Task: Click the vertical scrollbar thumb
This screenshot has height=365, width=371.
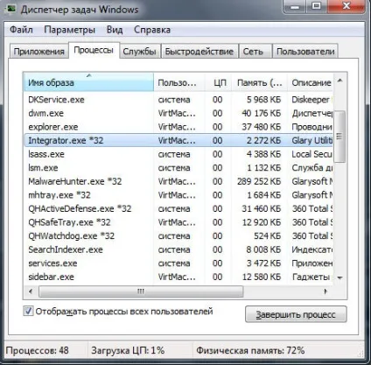Action: tap(339, 136)
